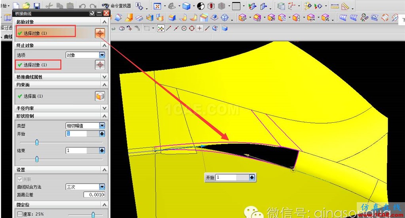Click the WCS coordinate axes icon
The image size is (405, 218).
click(292, 6)
